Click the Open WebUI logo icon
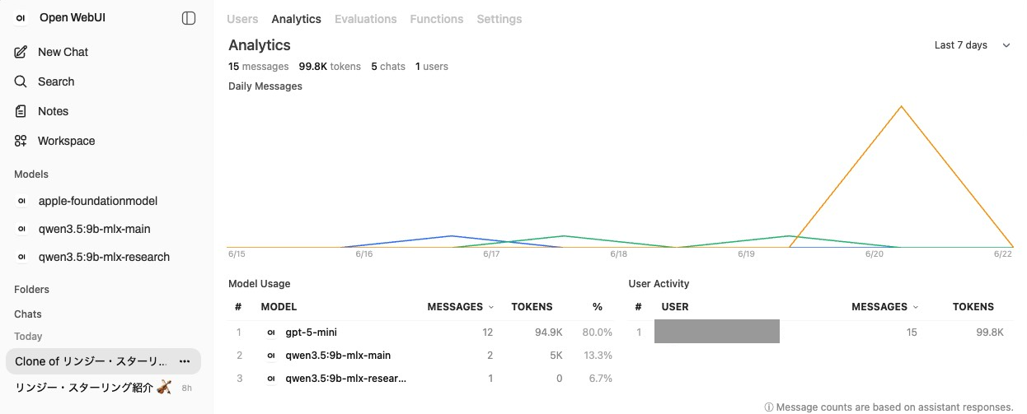This screenshot has height=414, width=1027. coord(21,18)
